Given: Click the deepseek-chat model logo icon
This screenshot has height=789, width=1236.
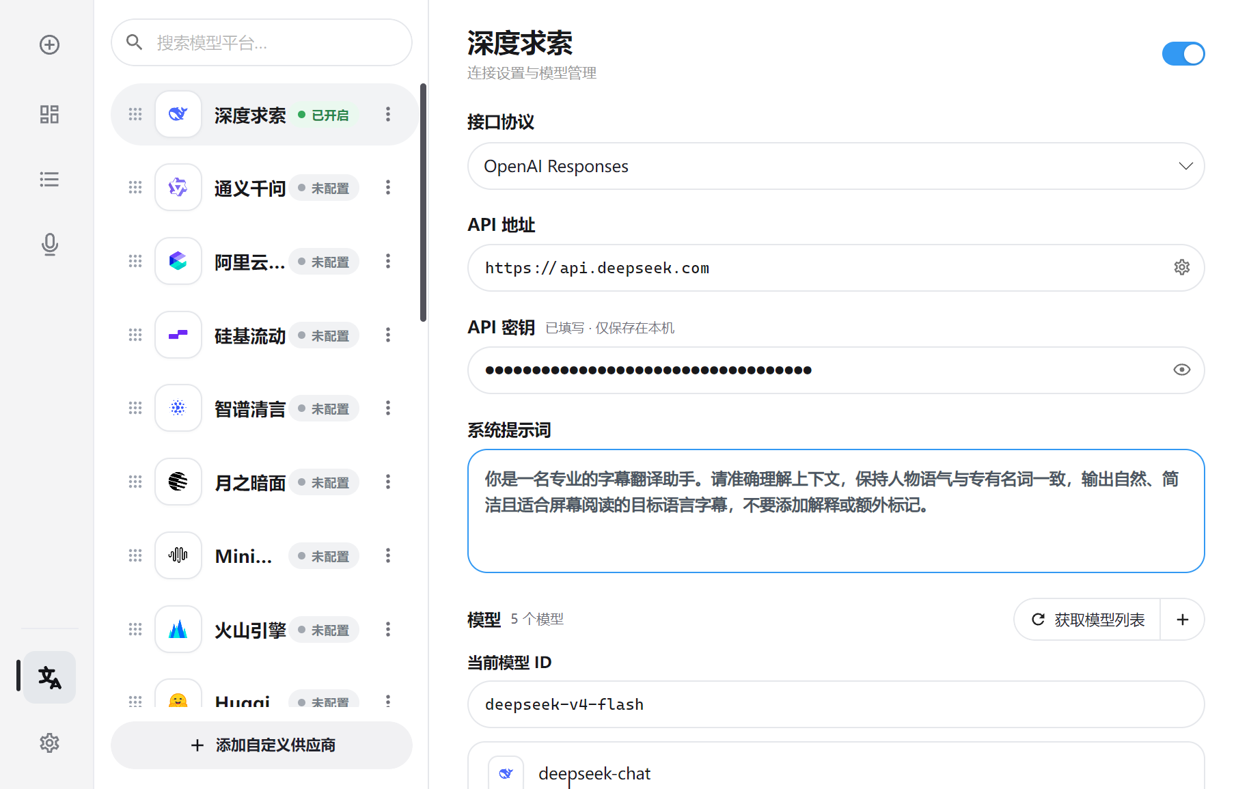Looking at the screenshot, I should click(x=506, y=773).
